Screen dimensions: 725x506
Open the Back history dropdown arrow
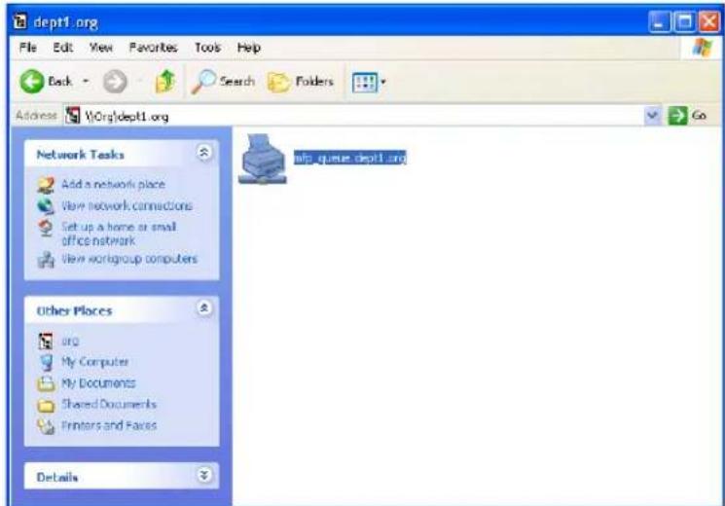pos(86,82)
